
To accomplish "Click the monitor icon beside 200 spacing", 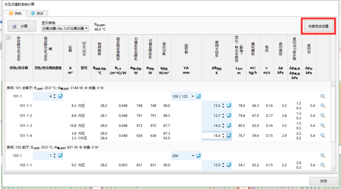I will [198, 156].
